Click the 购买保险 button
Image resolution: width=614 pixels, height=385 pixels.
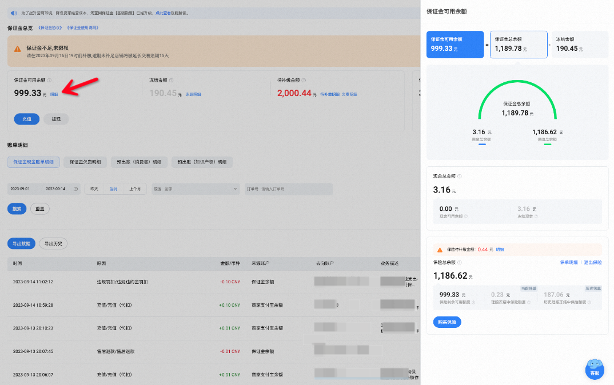click(x=447, y=322)
